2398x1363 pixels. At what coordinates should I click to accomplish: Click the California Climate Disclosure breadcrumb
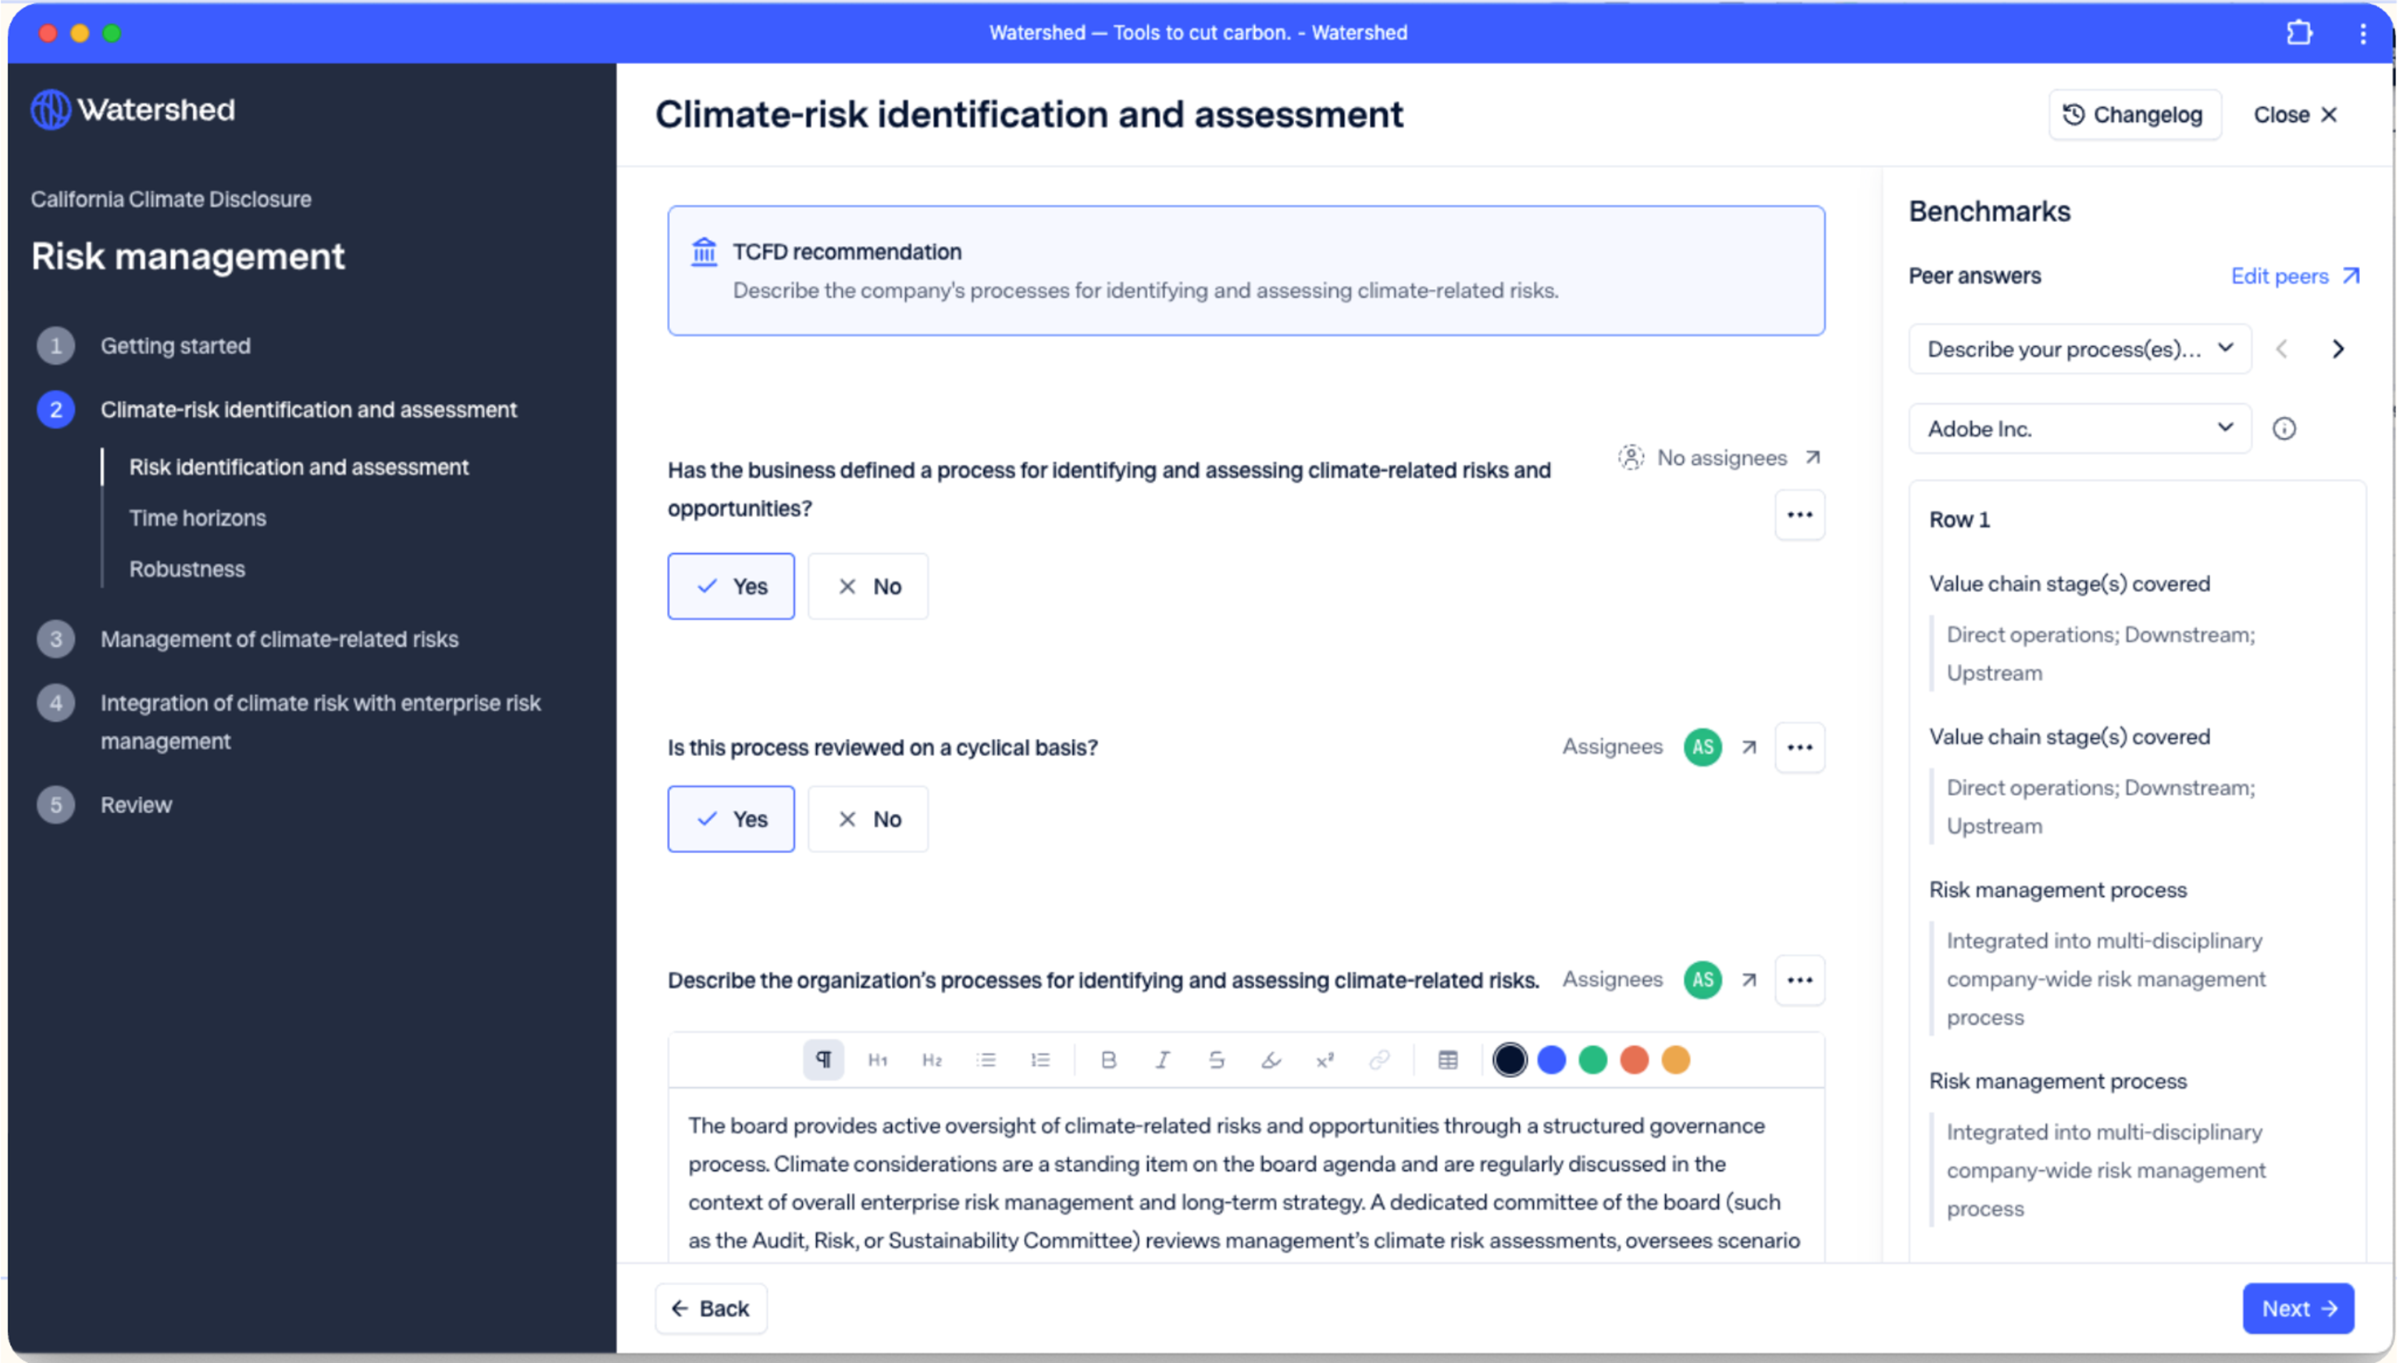pyautogui.click(x=170, y=199)
